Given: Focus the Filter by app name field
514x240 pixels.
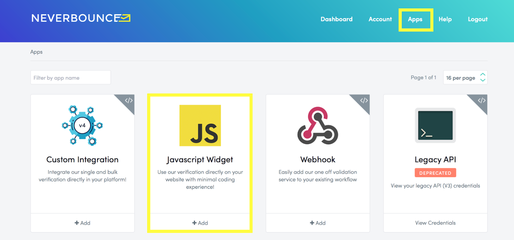Looking at the screenshot, I should click(71, 77).
